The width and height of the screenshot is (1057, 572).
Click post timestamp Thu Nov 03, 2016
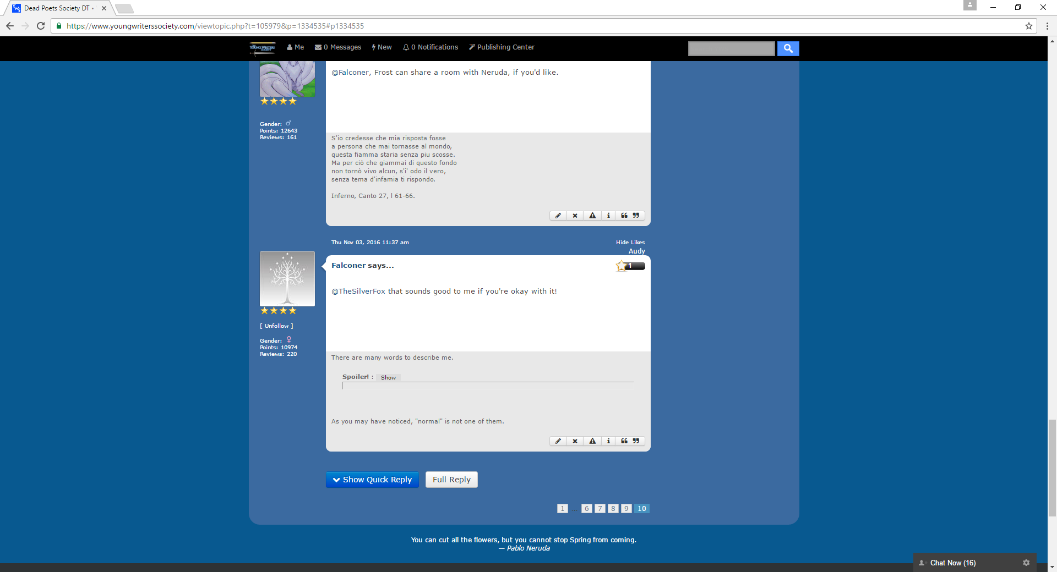pos(370,242)
